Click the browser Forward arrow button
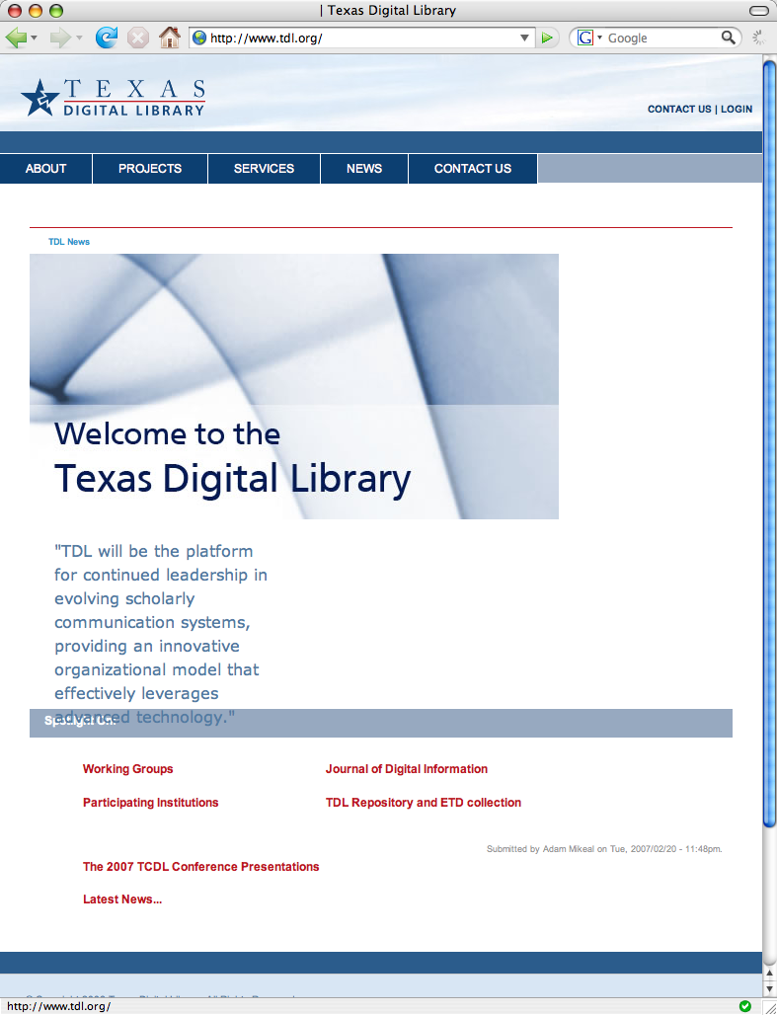 [59, 38]
